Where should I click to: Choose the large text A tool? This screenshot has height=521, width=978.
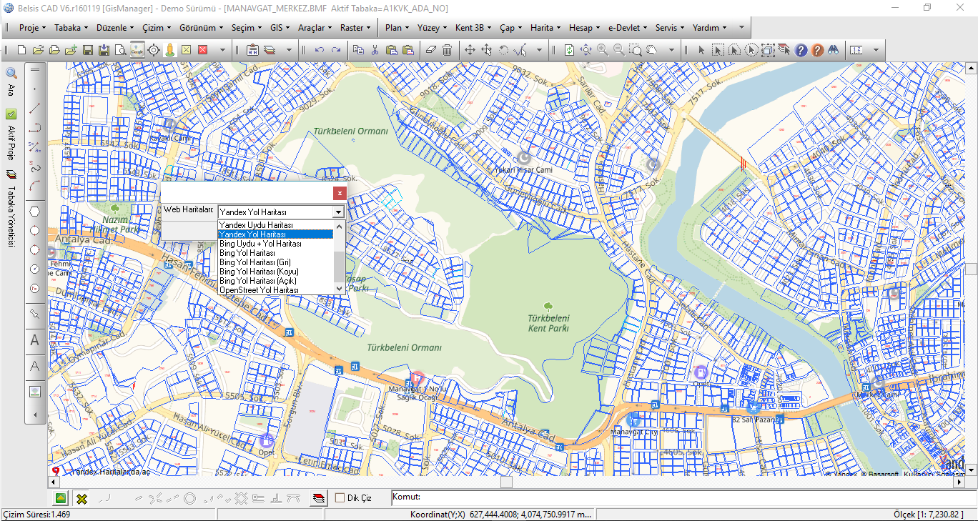[34, 341]
